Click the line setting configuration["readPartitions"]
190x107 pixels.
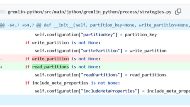101,75
